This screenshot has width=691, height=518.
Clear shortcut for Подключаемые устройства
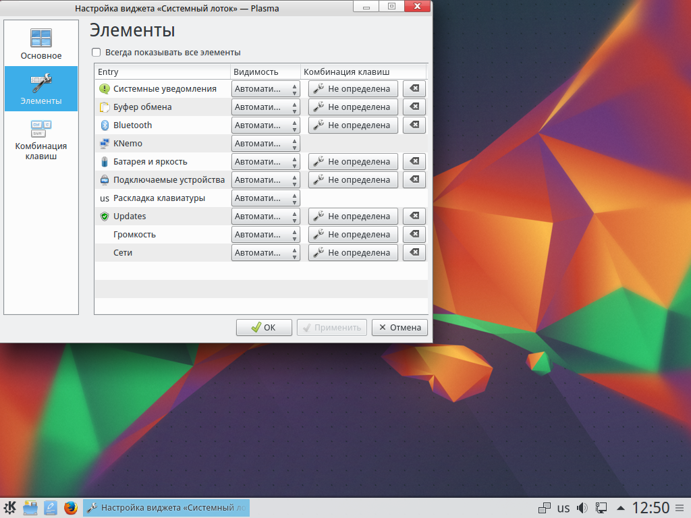click(x=414, y=179)
